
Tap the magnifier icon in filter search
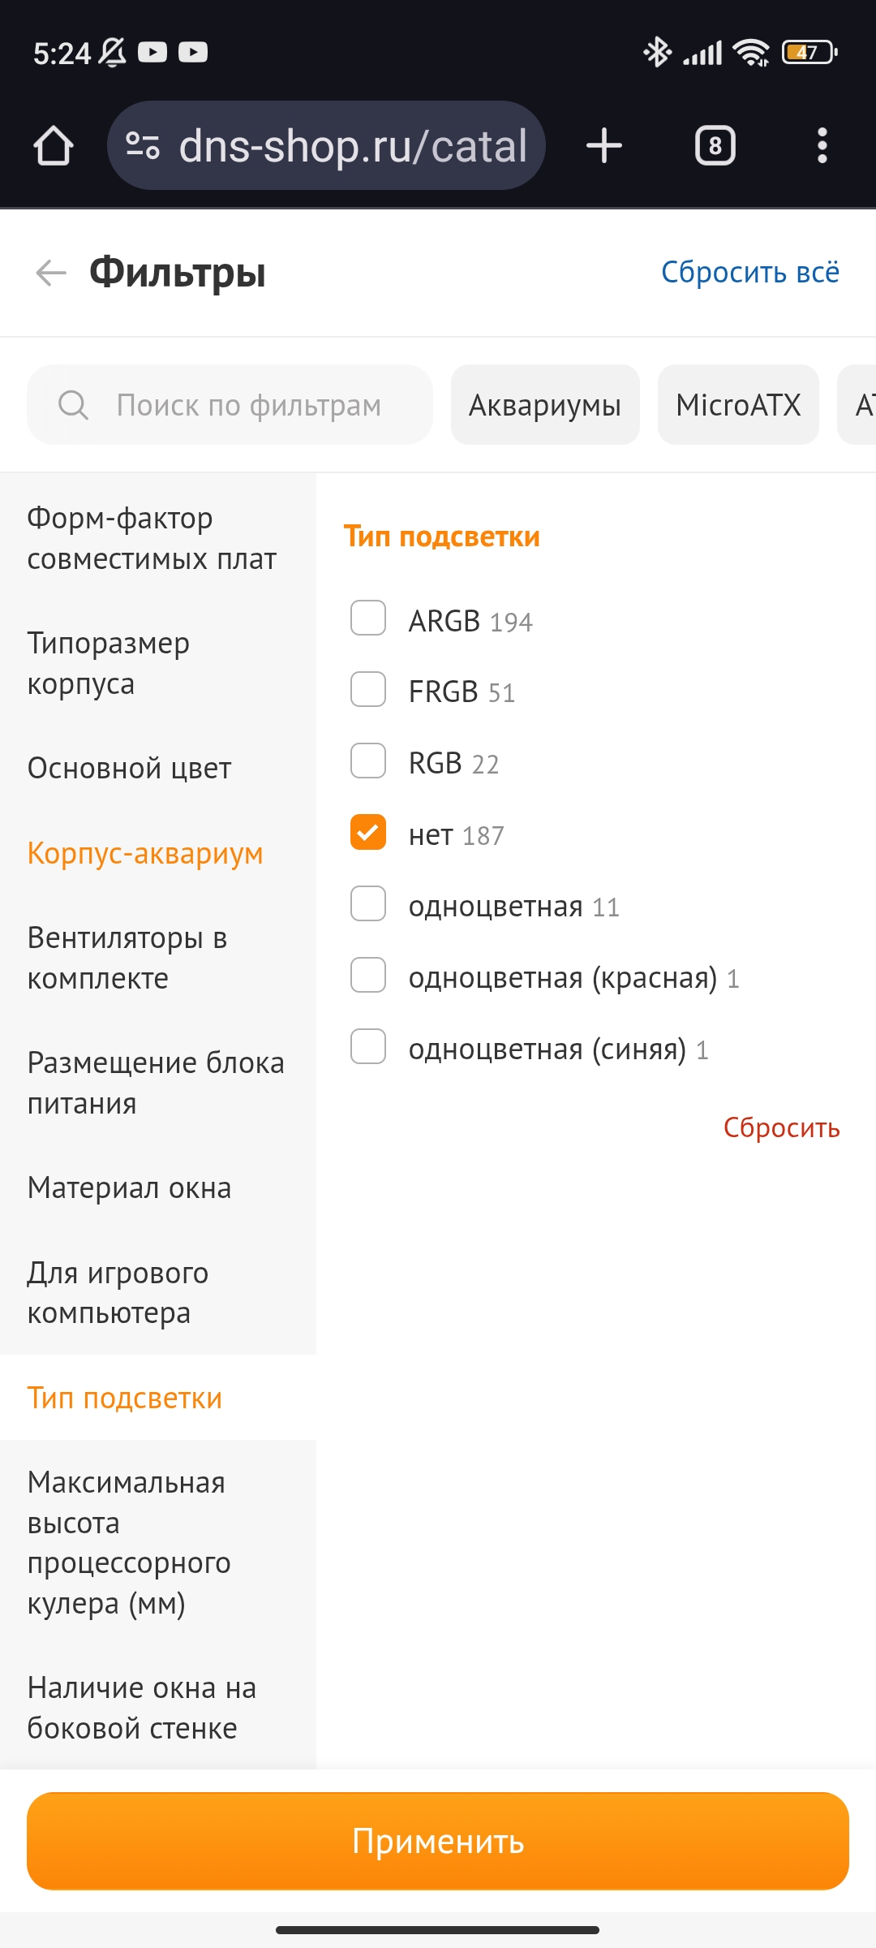coord(74,404)
